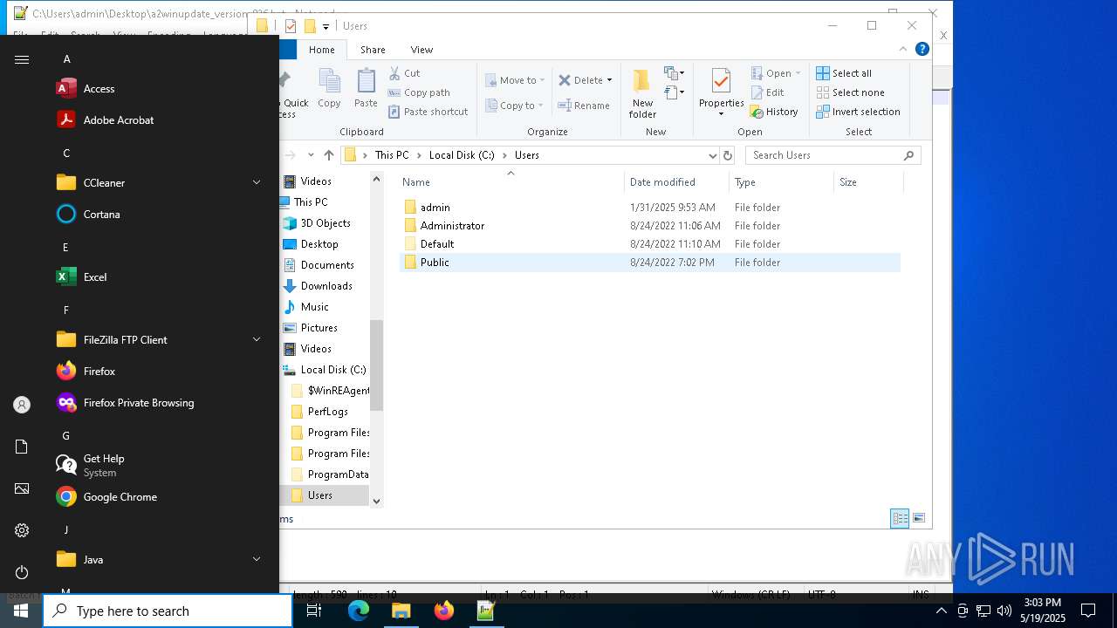Open Downloads in navigation pane
The image size is (1117, 628).
coord(326,286)
